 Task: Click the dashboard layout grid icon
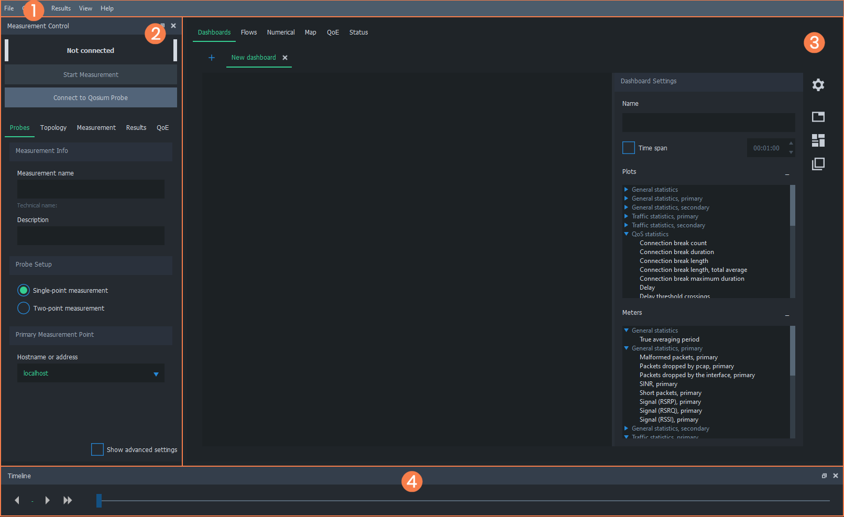coord(818,140)
